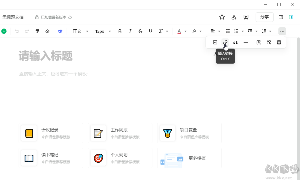Insert a horizontal divider line
Image resolution: width=300 pixels, height=180 pixels.
pos(245,42)
